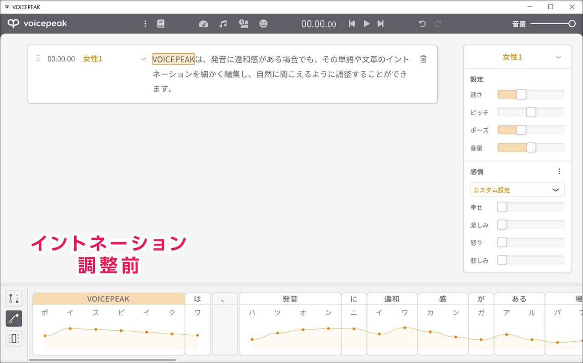
Task: Skip to previous block button
Action: [x=352, y=24]
